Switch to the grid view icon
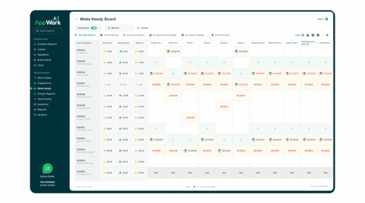365x203 pixels. point(303,35)
